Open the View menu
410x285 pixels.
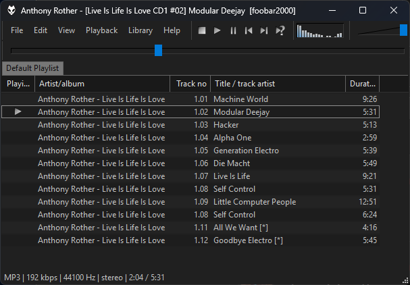pyautogui.click(x=66, y=30)
